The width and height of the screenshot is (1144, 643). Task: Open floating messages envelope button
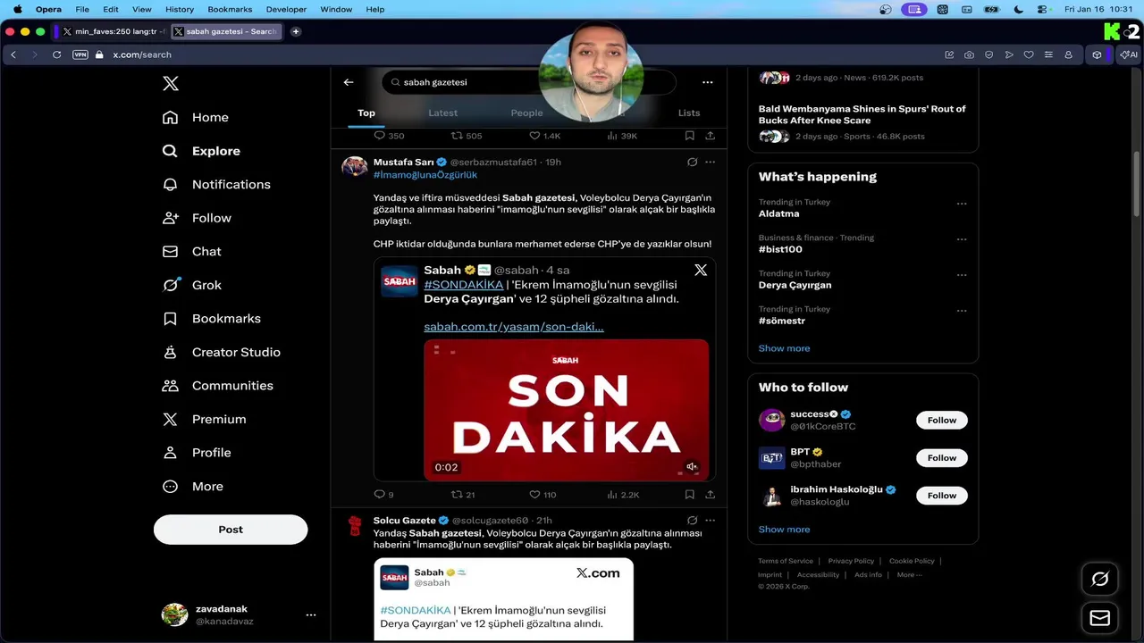[1100, 618]
